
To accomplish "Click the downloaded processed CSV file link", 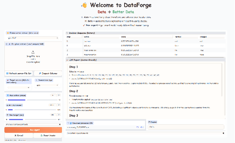I will tap(78, 127).
